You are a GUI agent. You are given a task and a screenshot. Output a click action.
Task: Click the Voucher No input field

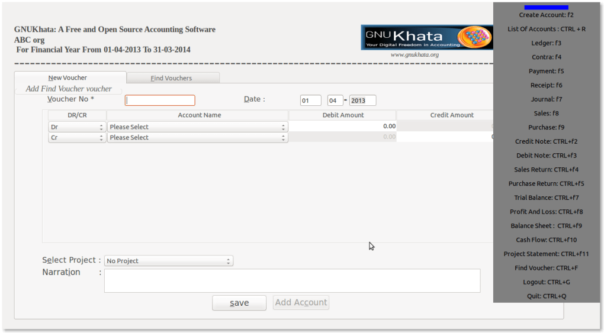pos(160,101)
